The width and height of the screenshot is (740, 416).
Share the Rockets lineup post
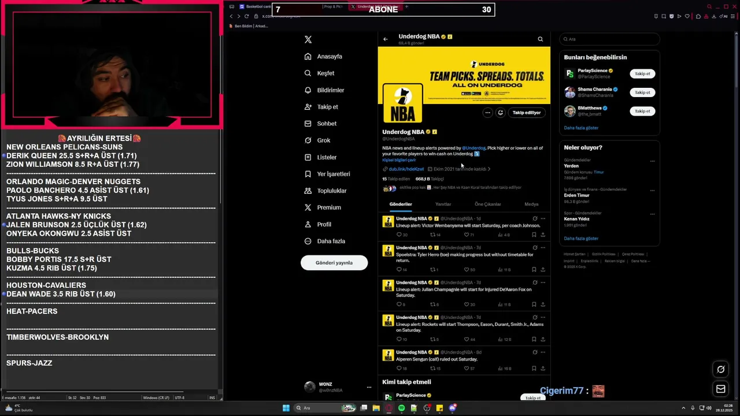coord(543,339)
